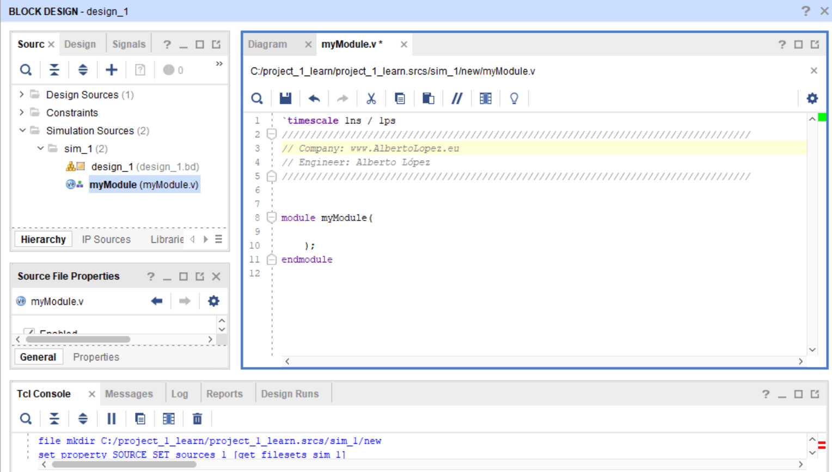Open the Messages tab
832x472 pixels.
(129, 394)
